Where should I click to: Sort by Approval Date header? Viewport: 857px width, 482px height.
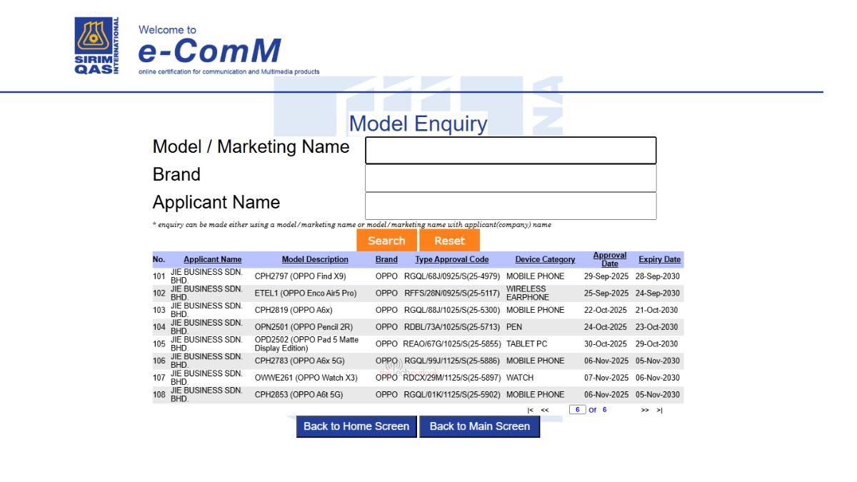[609, 259]
